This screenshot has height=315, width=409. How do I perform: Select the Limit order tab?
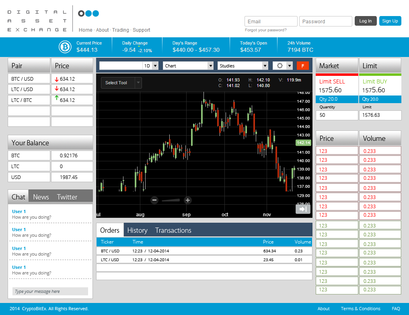pyautogui.click(x=380, y=66)
